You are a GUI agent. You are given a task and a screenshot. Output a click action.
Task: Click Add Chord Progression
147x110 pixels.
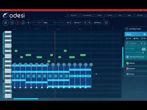point(135,57)
